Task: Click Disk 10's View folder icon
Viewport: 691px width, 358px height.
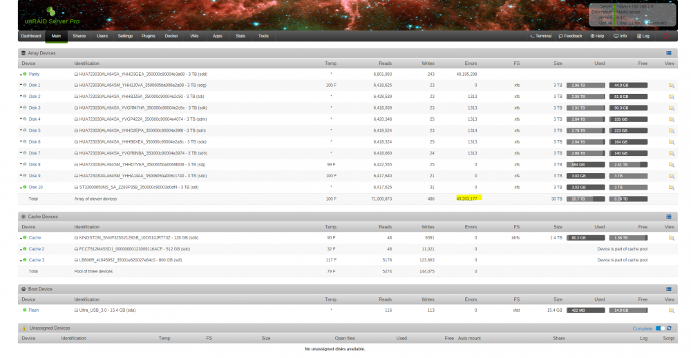Action: click(671, 188)
